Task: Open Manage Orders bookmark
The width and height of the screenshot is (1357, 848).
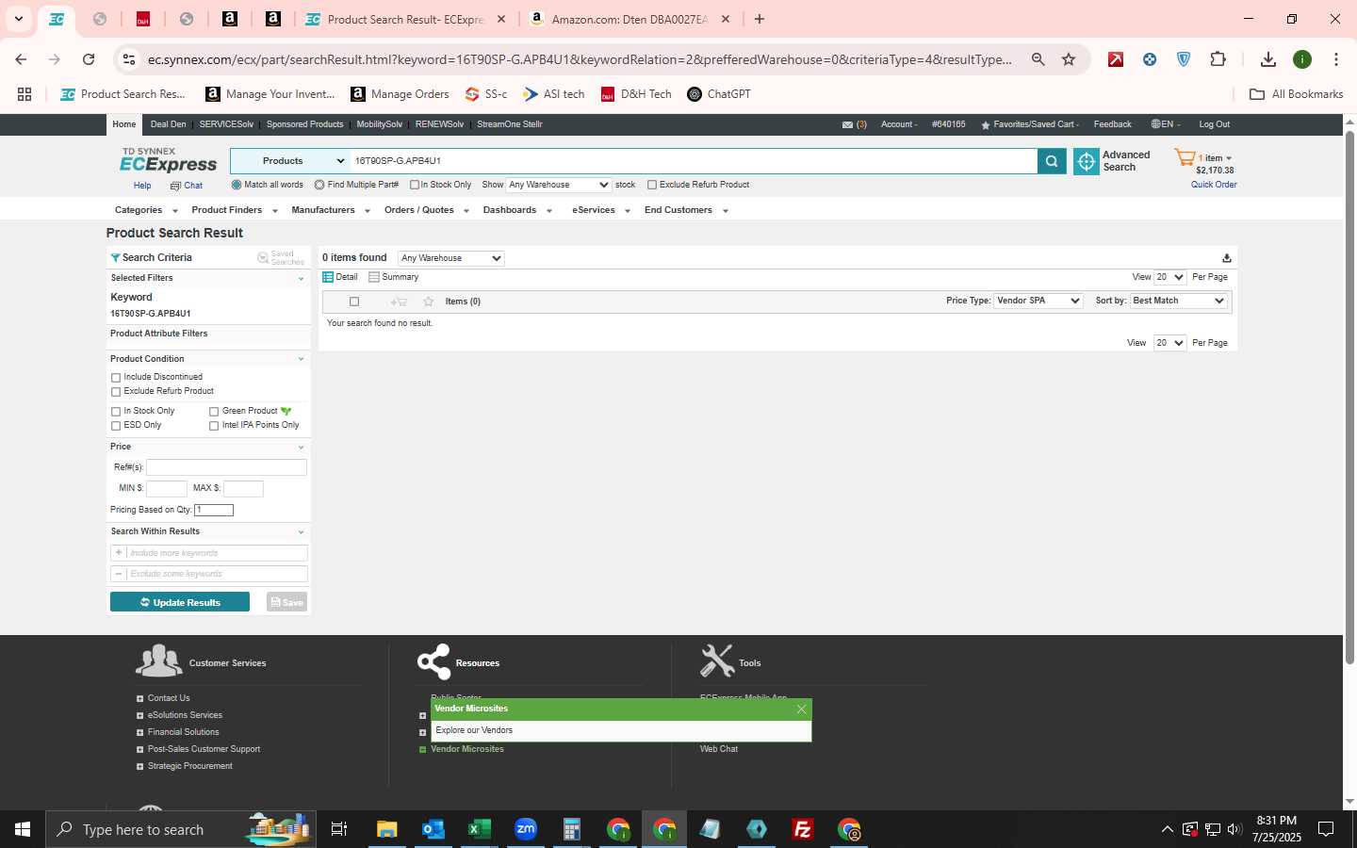Action: click(x=400, y=94)
